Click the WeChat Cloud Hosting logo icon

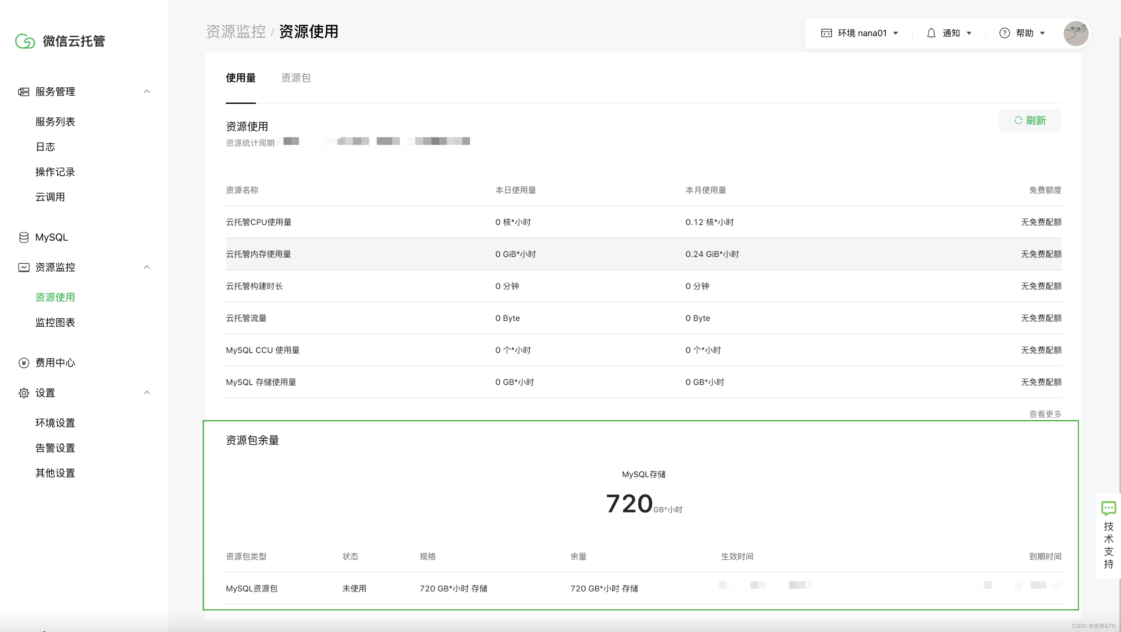[25, 41]
